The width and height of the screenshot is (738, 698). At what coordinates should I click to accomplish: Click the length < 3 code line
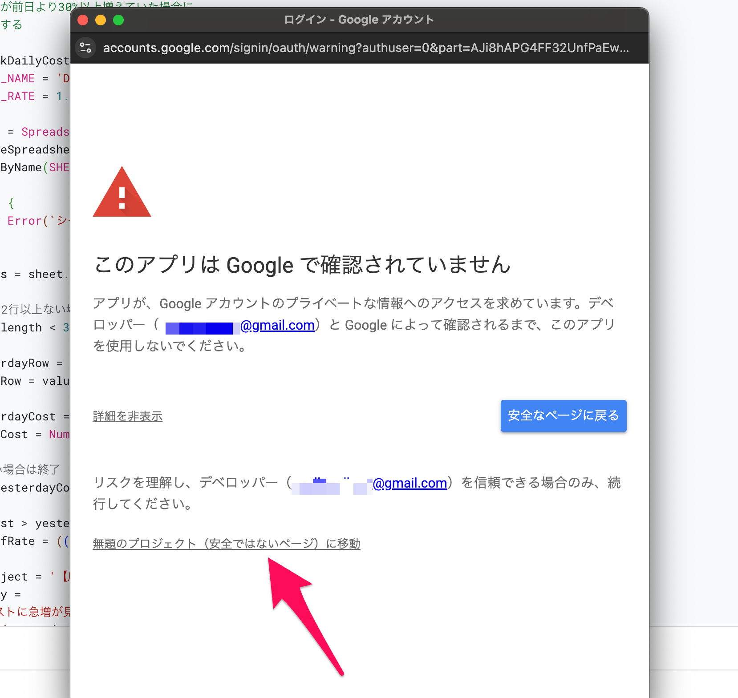[x=35, y=328]
